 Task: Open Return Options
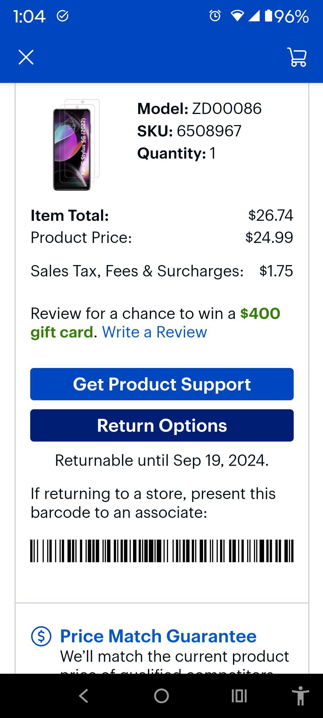[x=161, y=425]
